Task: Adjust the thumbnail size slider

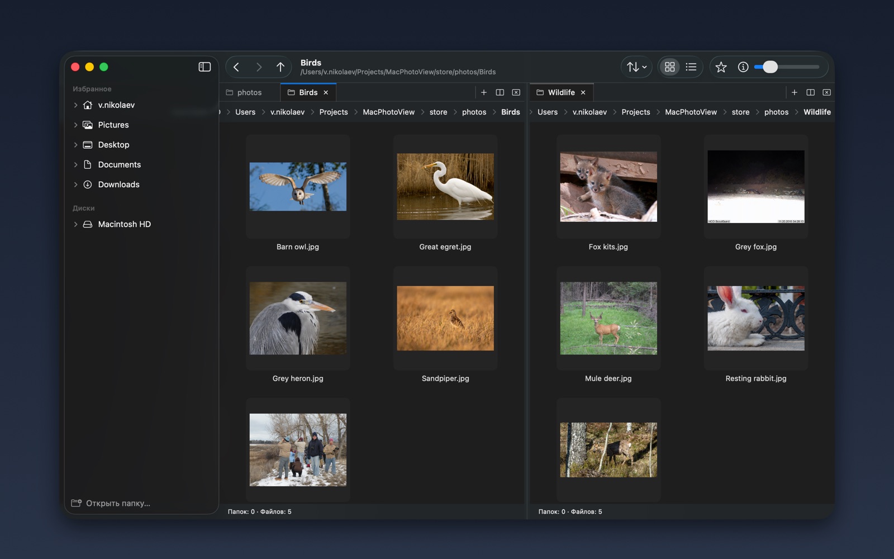Action: tap(787, 67)
